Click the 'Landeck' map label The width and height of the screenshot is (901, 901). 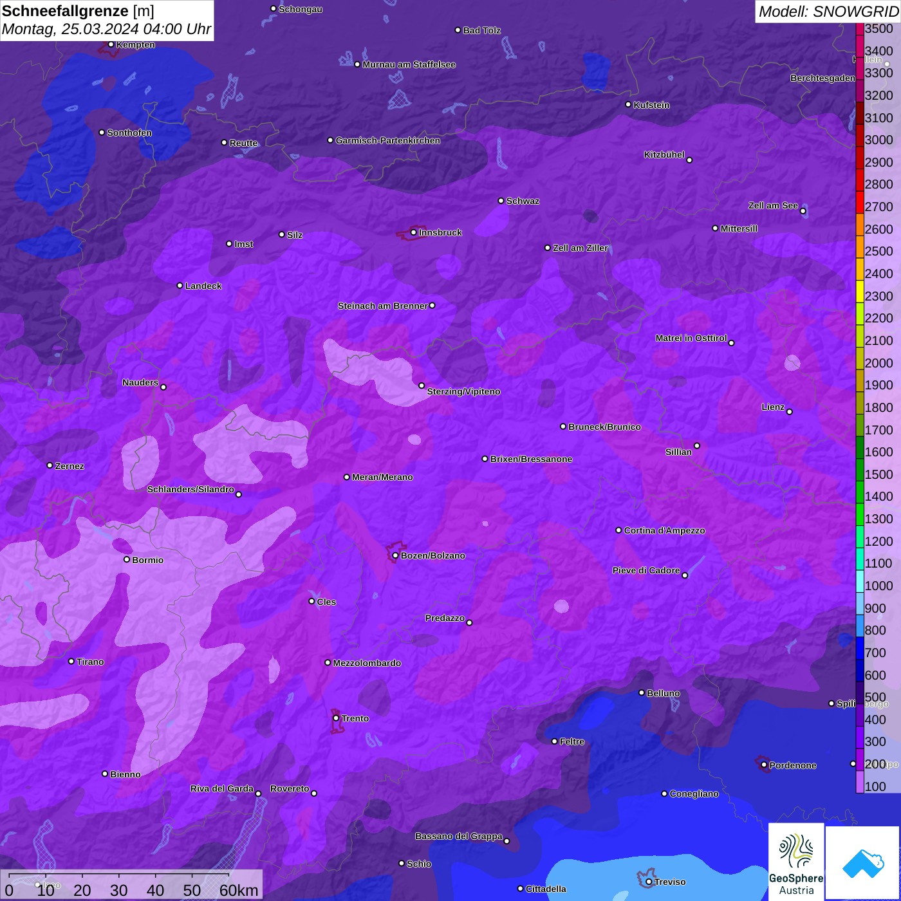tap(203, 286)
